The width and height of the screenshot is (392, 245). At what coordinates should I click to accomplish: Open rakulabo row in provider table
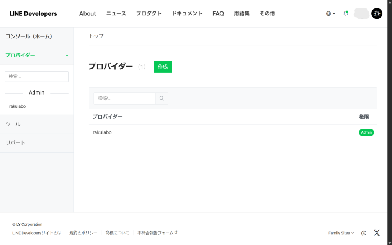click(x=102, y=132)
